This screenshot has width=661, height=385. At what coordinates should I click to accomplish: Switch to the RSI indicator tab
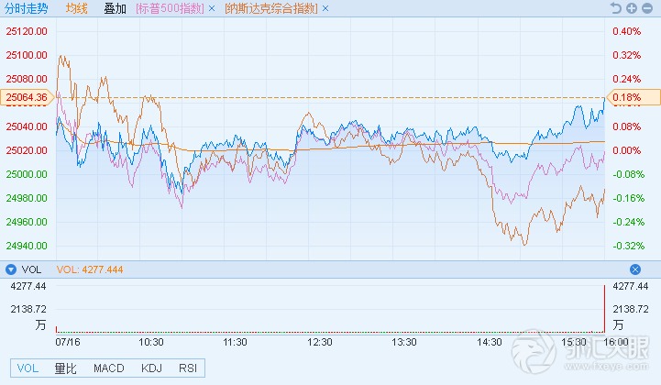[187, 368]
